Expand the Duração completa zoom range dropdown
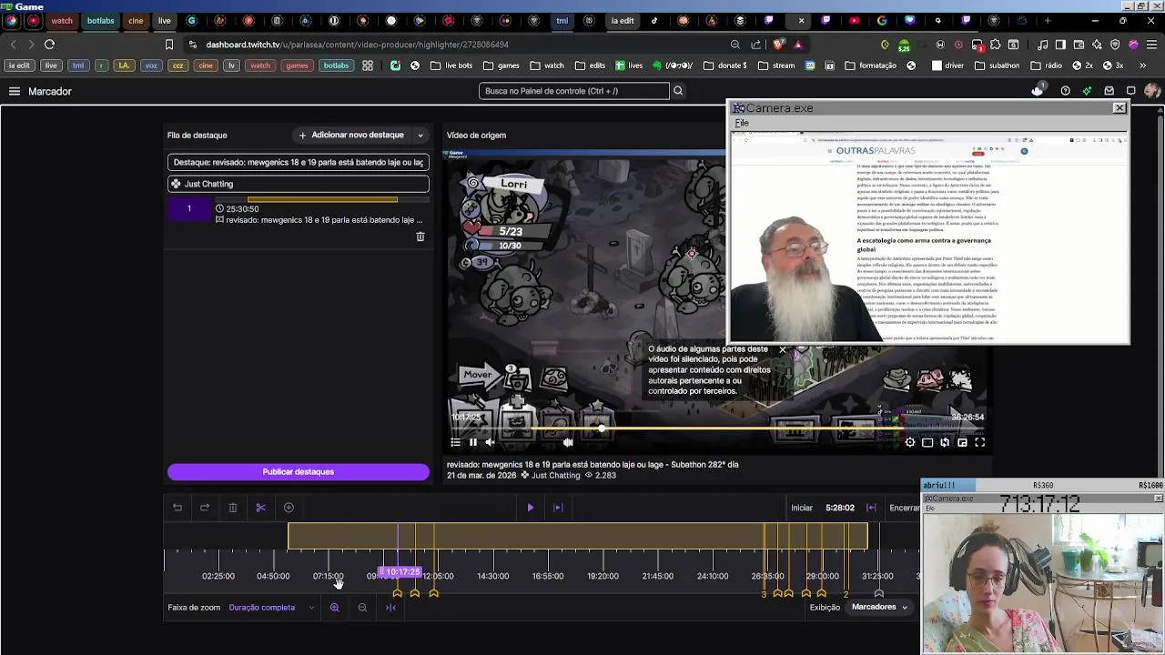Image resolution: width=1165 pixels, height=655 pixels. coord(271,608)
